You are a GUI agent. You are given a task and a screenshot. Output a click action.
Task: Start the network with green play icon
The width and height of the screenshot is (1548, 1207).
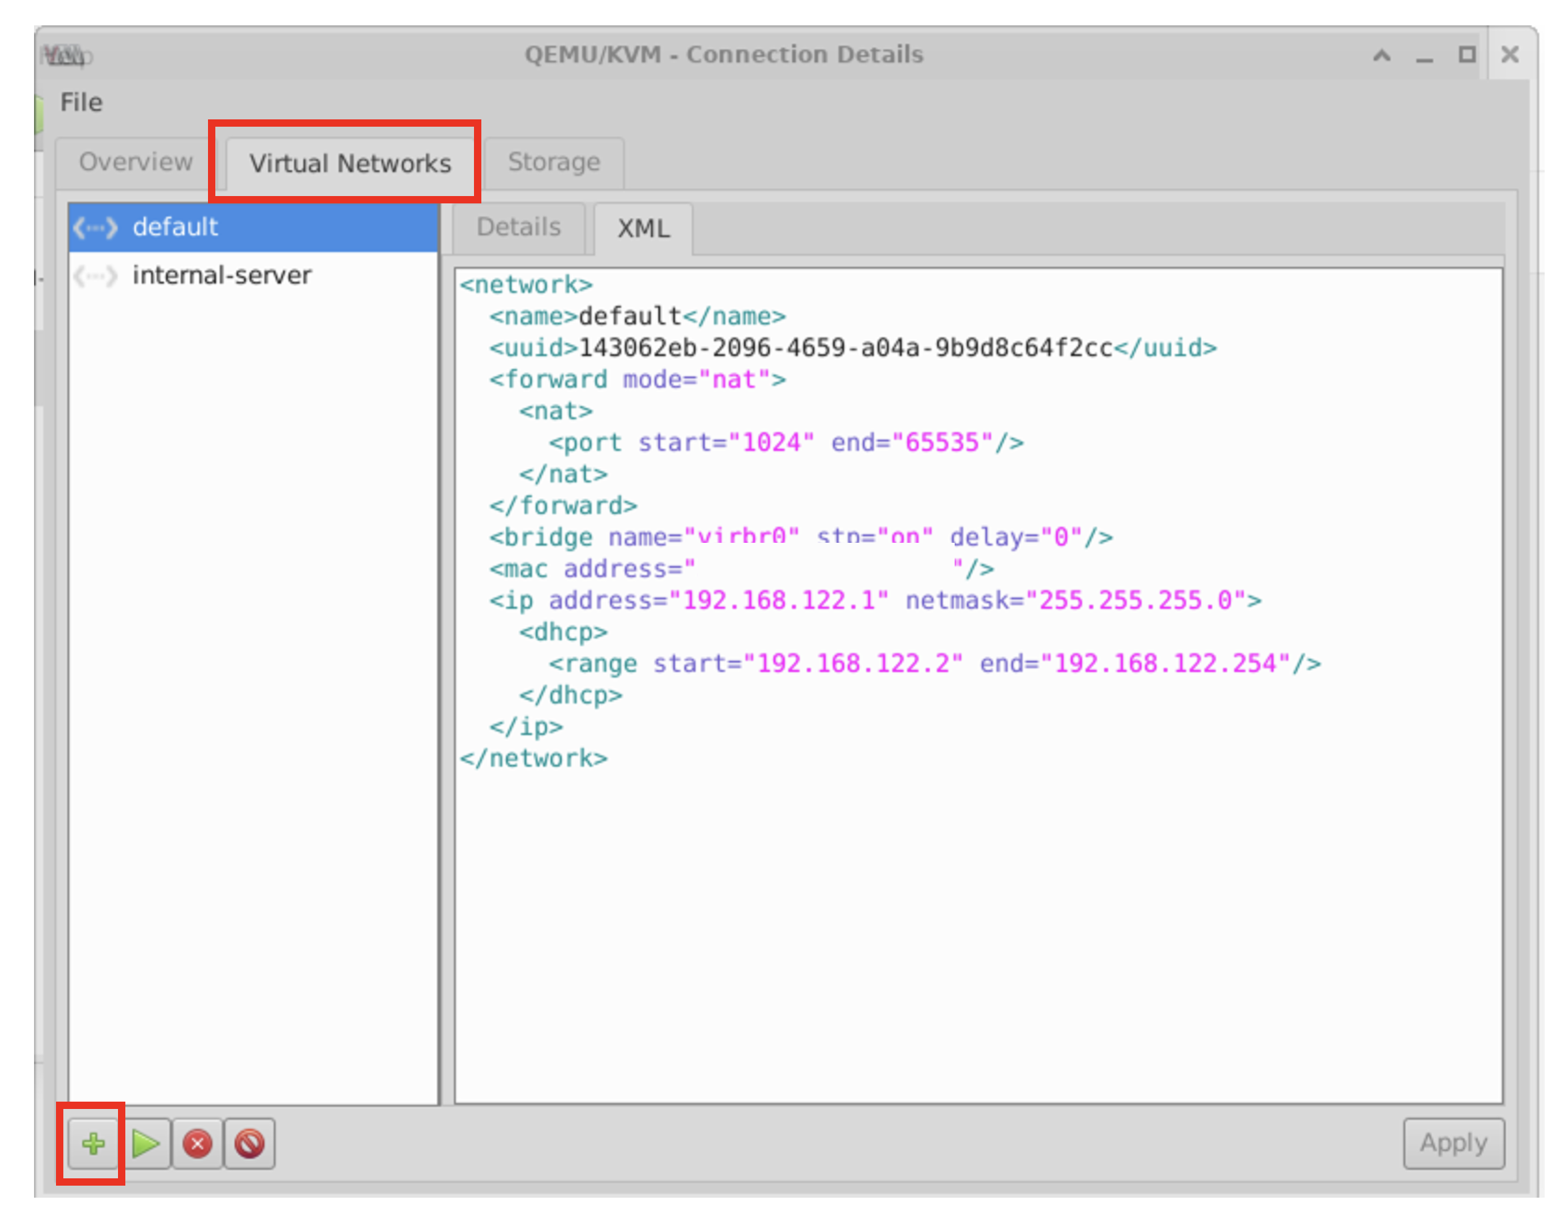[x=147, y=1144]
